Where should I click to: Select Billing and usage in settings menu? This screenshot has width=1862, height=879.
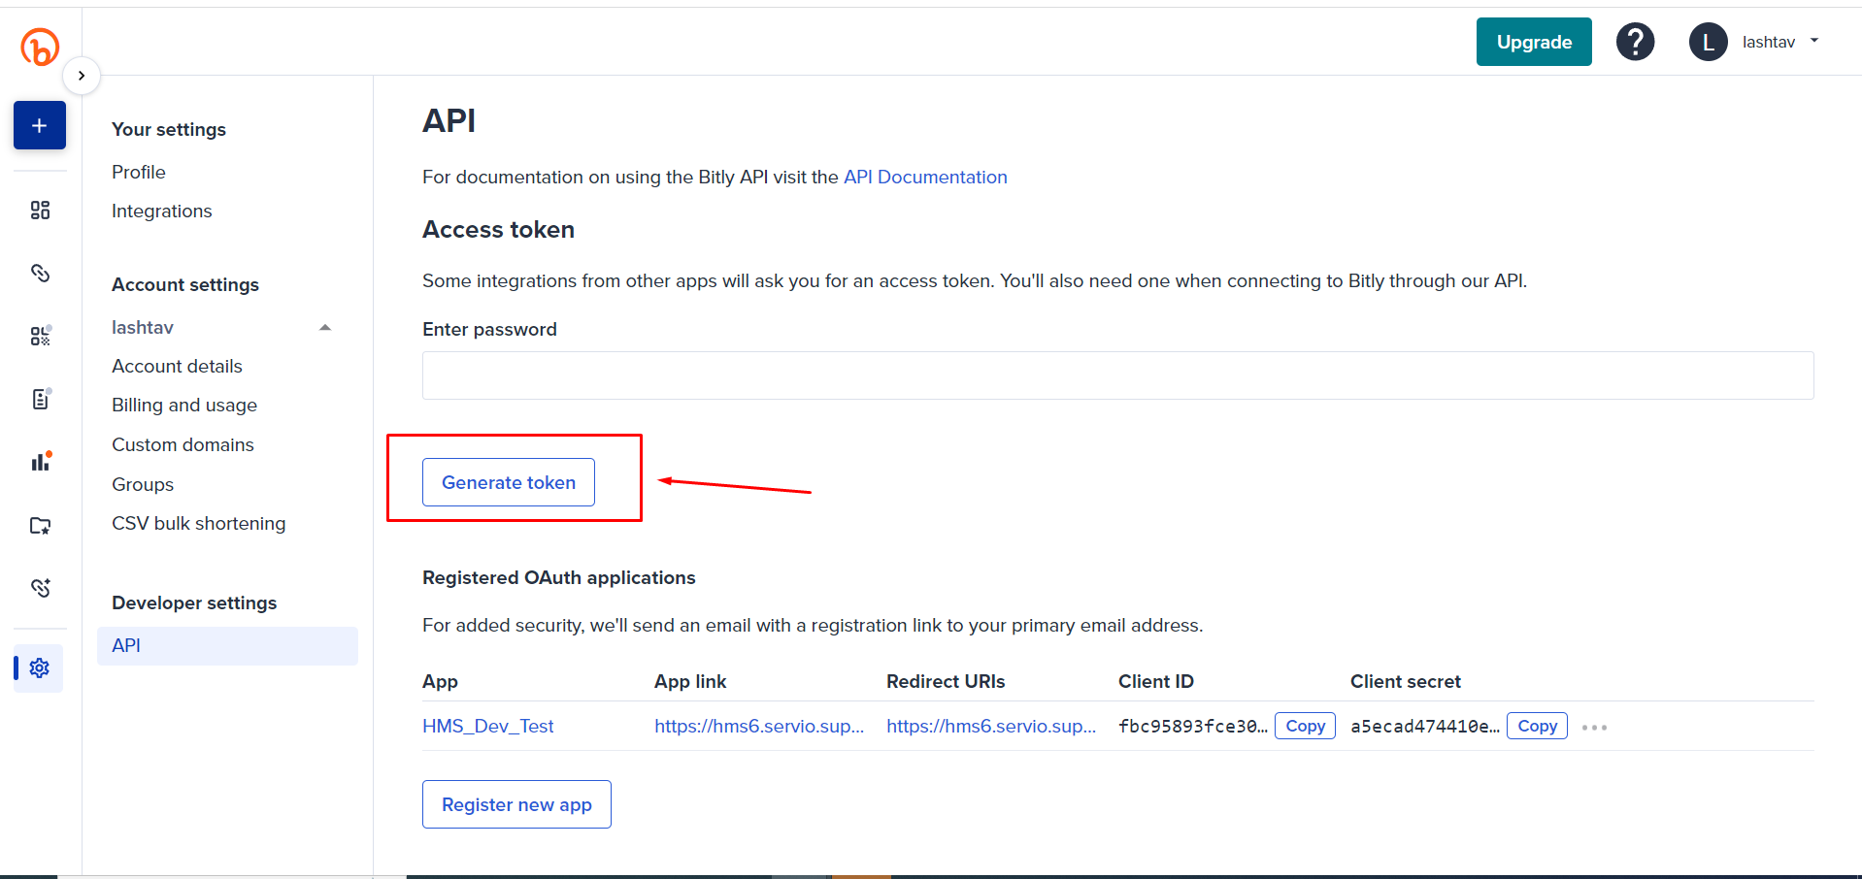click(x=184, y=406)
